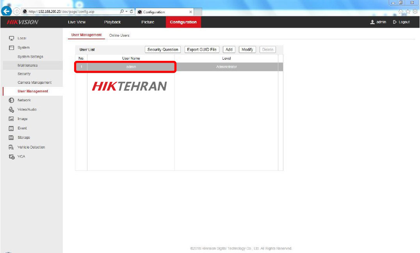
Task: Select Local in the sidebar
Action: point(22,38)
